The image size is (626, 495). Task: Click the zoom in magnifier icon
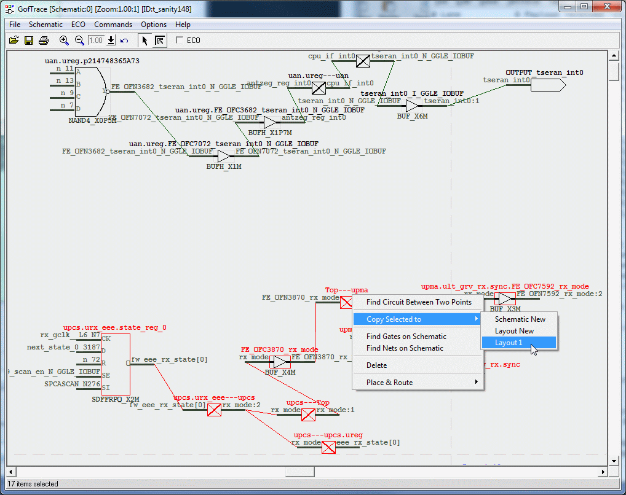pyautogui.click(x=64, y=41)
